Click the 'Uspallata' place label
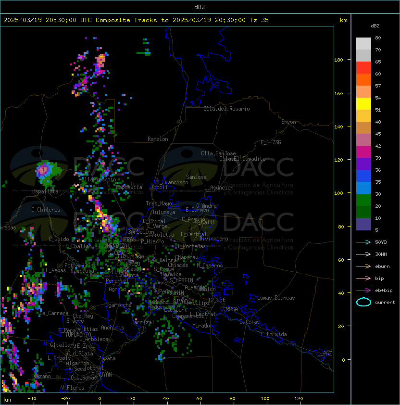 pyautogui.click(x=45, y=191)
